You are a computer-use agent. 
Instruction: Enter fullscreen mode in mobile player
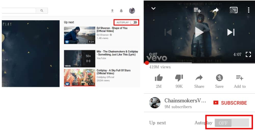click(x=248, y=55)
